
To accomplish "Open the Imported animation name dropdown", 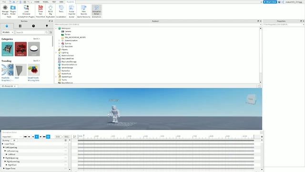I will (x=11, y=137).
